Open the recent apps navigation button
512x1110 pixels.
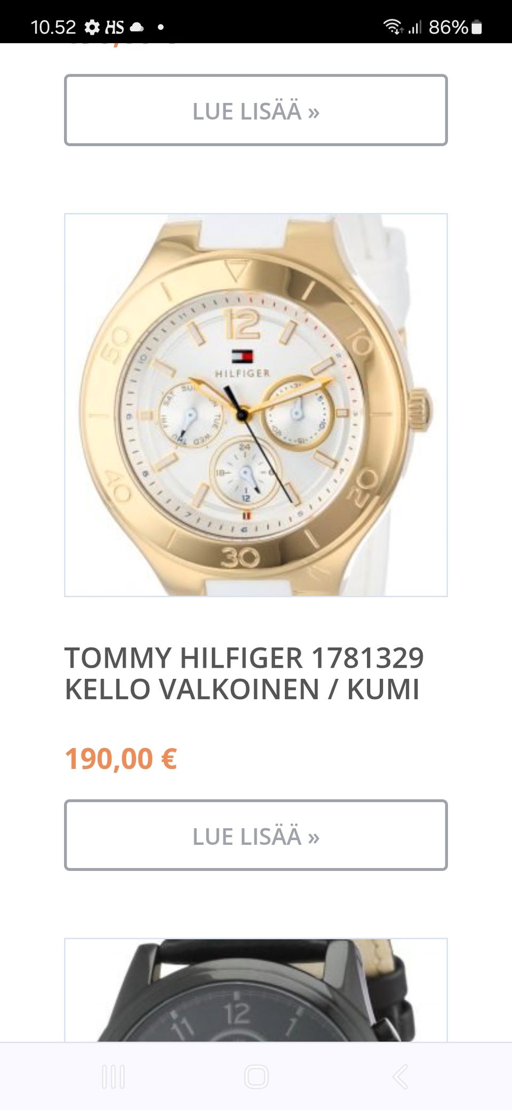tap(113, 1076)
